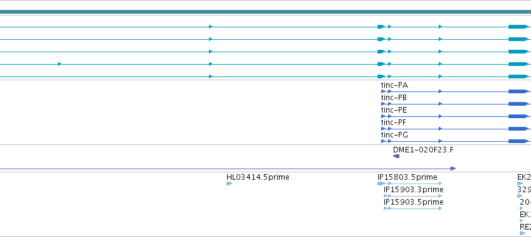The height and width of the screenshot is (237, 531).
Task: Select the lone arrow marker on fourth cyan transcript
Action: click(60, 64)
